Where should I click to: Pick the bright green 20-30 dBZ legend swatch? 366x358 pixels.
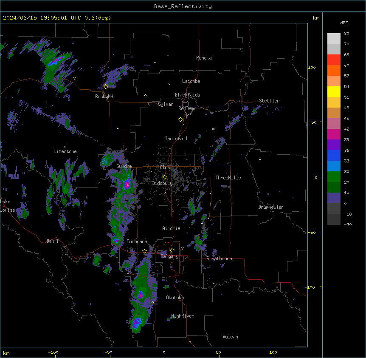[x=334, y=177]
